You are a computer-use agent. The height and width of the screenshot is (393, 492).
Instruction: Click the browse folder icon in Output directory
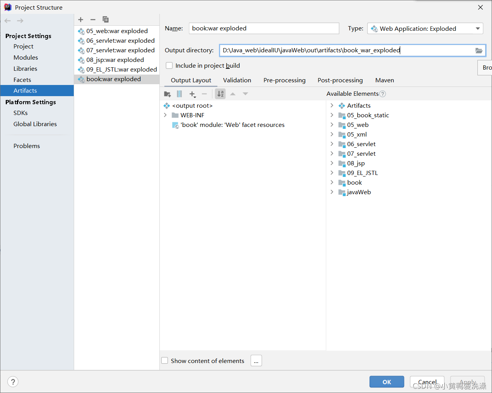tap(479, 50)
